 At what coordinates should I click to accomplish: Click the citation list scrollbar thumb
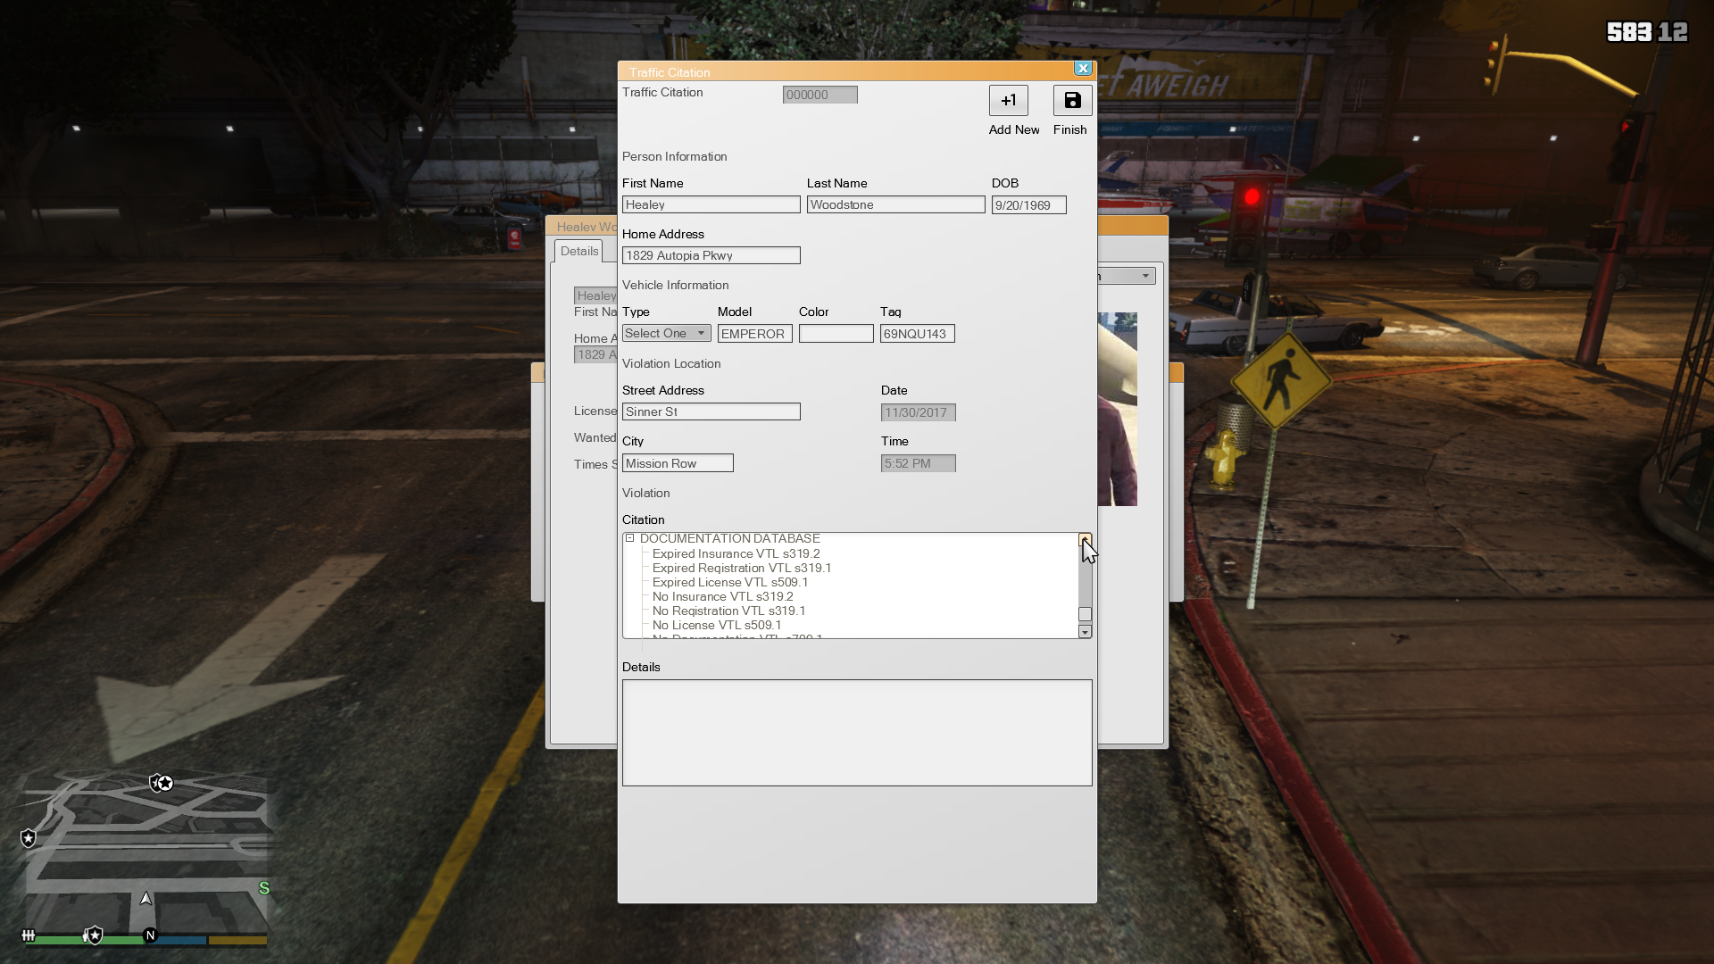[x=1085, y=614]
